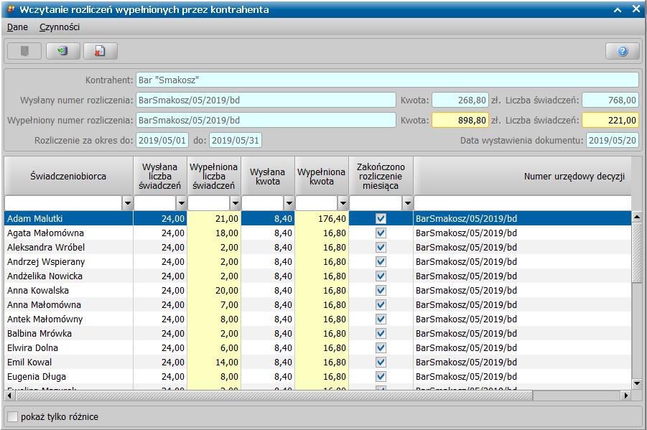The width and height of the screenshot is (647, 430).
Task: Select the row 'Agata Małomówna'
Action: [x=317, y=233]
